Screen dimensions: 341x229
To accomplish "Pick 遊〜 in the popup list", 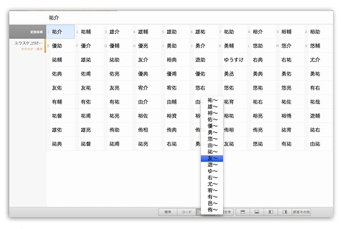I will tap(212, 165).
